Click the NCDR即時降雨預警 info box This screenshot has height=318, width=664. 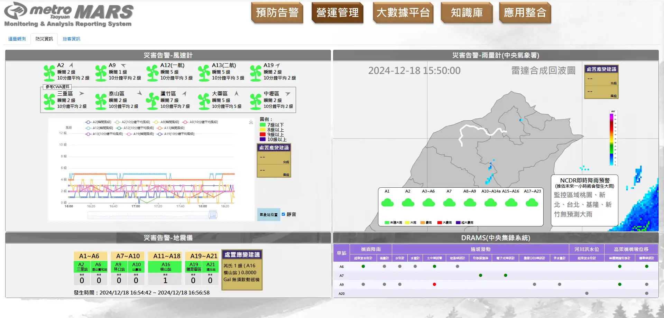pos(584,200)
